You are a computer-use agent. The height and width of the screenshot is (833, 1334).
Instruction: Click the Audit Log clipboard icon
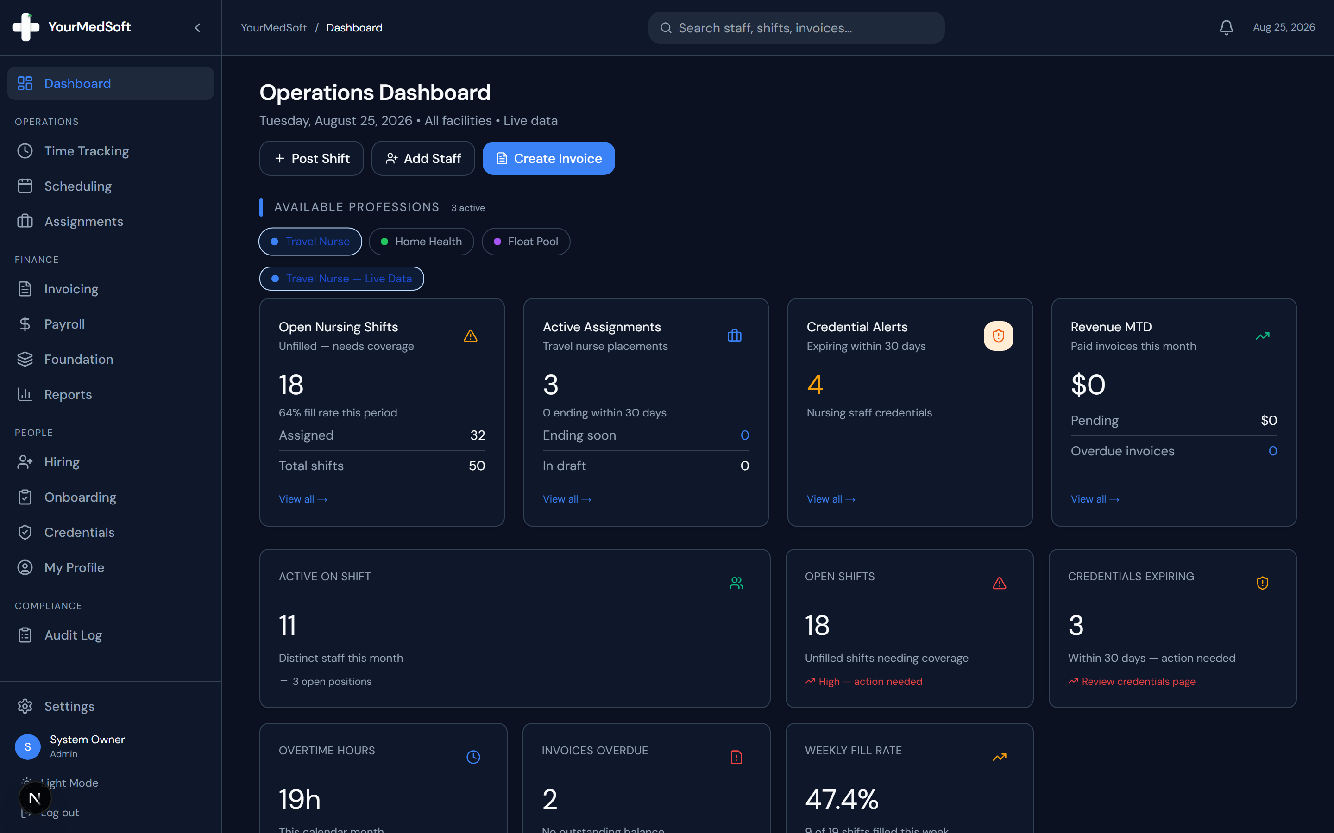25,635
